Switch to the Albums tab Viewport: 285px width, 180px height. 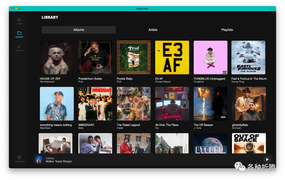click(x=79, y=30)
